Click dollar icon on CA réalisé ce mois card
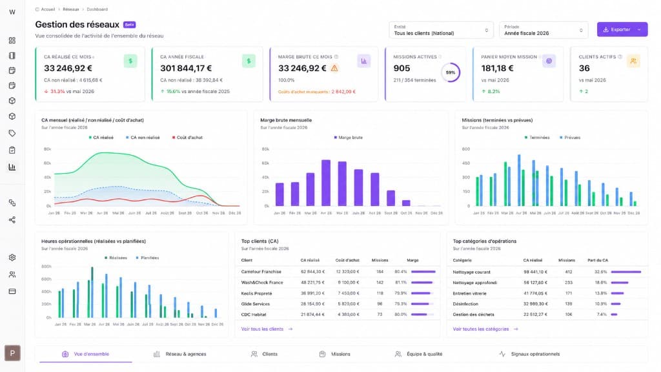 tap(130, 61)
